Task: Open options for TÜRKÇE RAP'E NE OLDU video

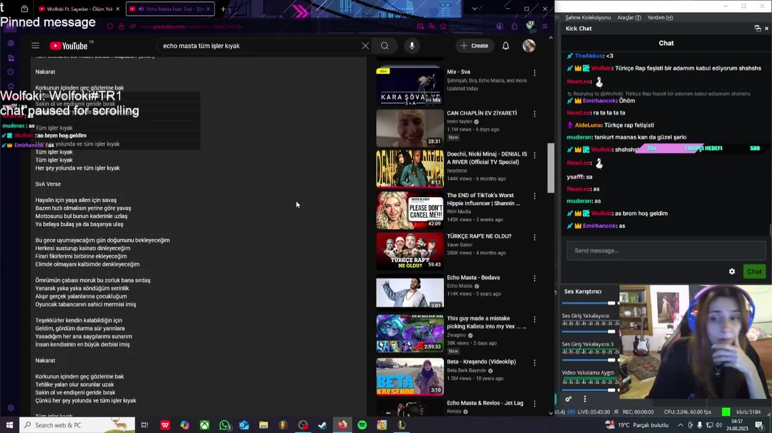Action: [534, 238]
